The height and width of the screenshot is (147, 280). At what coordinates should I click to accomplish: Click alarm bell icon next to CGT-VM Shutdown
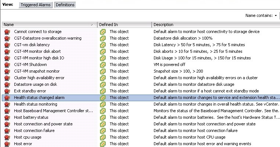click(x=7, y=65)
